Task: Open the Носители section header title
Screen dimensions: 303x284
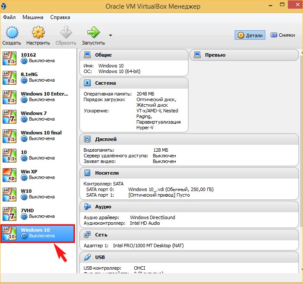Action: pyautogui.click(x=107, y=173)
